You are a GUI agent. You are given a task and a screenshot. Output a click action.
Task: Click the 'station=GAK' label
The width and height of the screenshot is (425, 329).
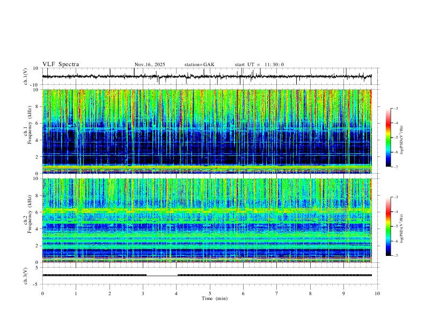[x=199, y=65]
